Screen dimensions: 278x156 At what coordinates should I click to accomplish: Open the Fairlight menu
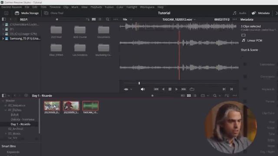pyautogui.click(x=132, y=7)
